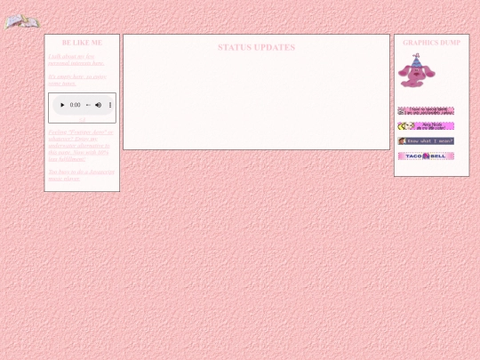Click the 'Know what I mean?' banner

point(426,140)
